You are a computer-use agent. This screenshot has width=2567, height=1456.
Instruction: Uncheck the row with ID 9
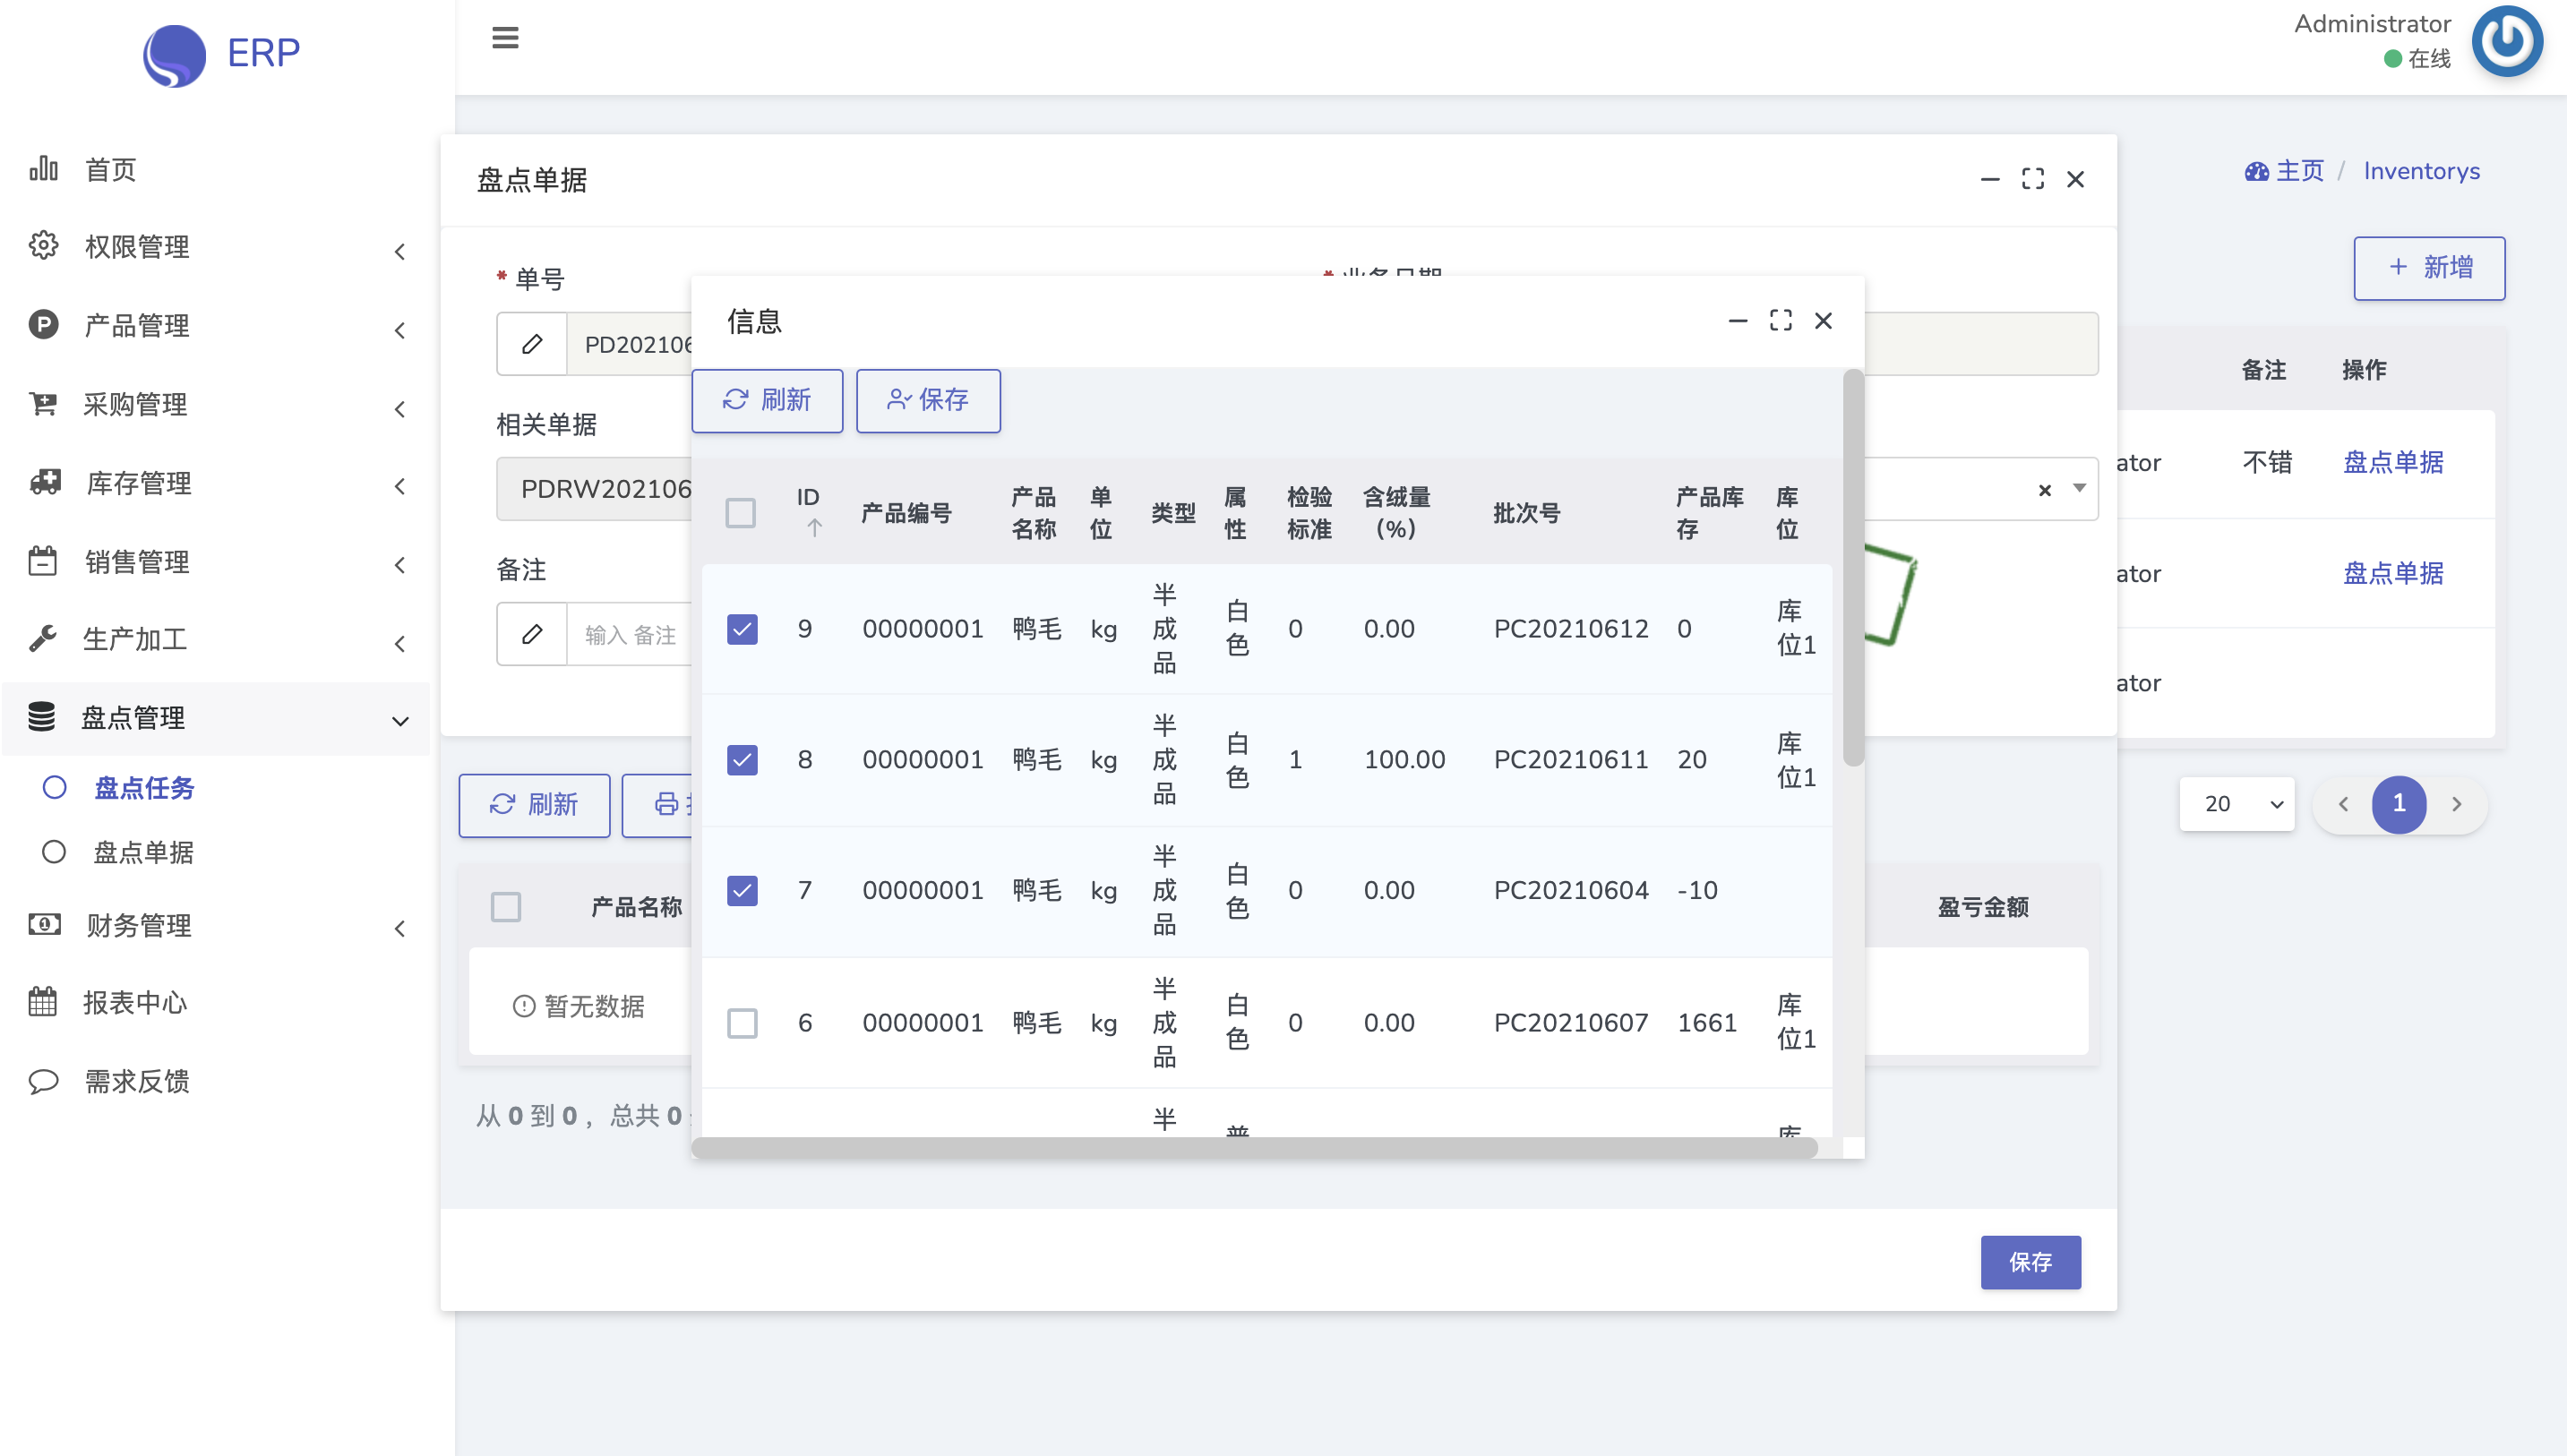[x=742, y=629]
